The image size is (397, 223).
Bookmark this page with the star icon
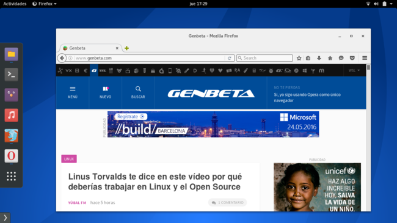pos(299,58)
